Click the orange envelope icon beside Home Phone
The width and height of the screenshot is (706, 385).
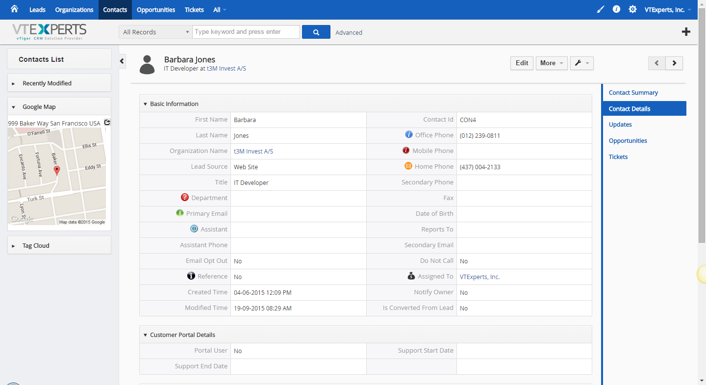[408, 166]
